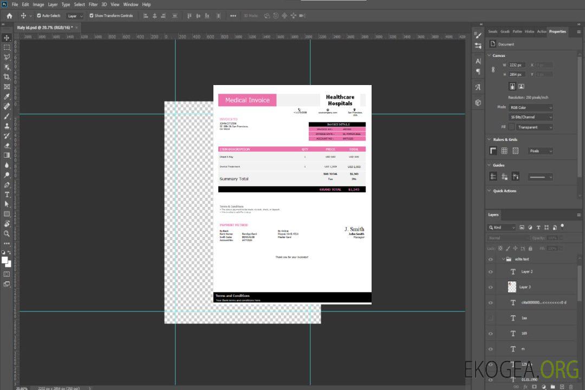Open the 3D panel cube icon
Screen dimensions: 585x390
coord(478,102)
